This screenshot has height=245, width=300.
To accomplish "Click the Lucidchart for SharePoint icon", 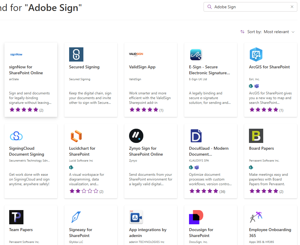I will [x=76, y=136].
